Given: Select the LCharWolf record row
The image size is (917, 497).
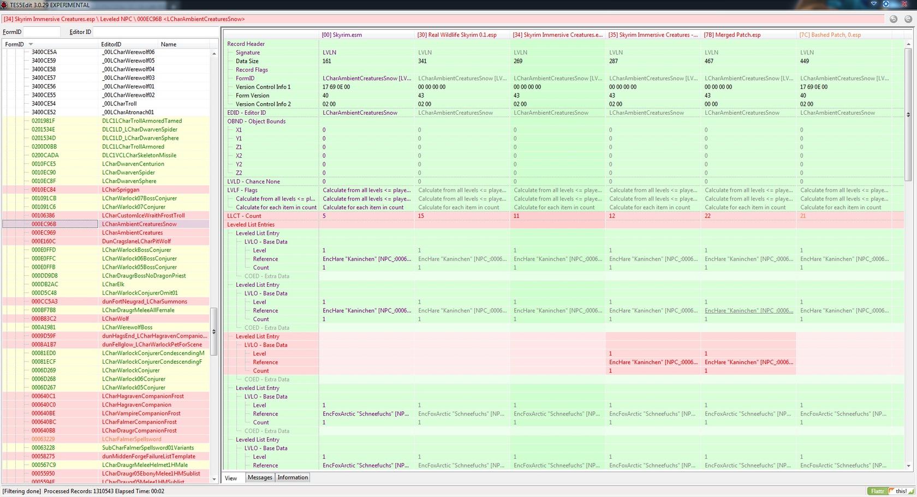Looking at the screenshot, I should (115, 318).
